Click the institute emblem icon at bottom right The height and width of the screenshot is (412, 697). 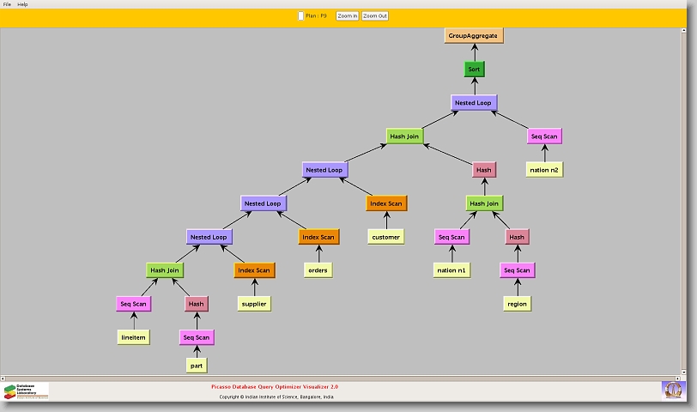673,390
